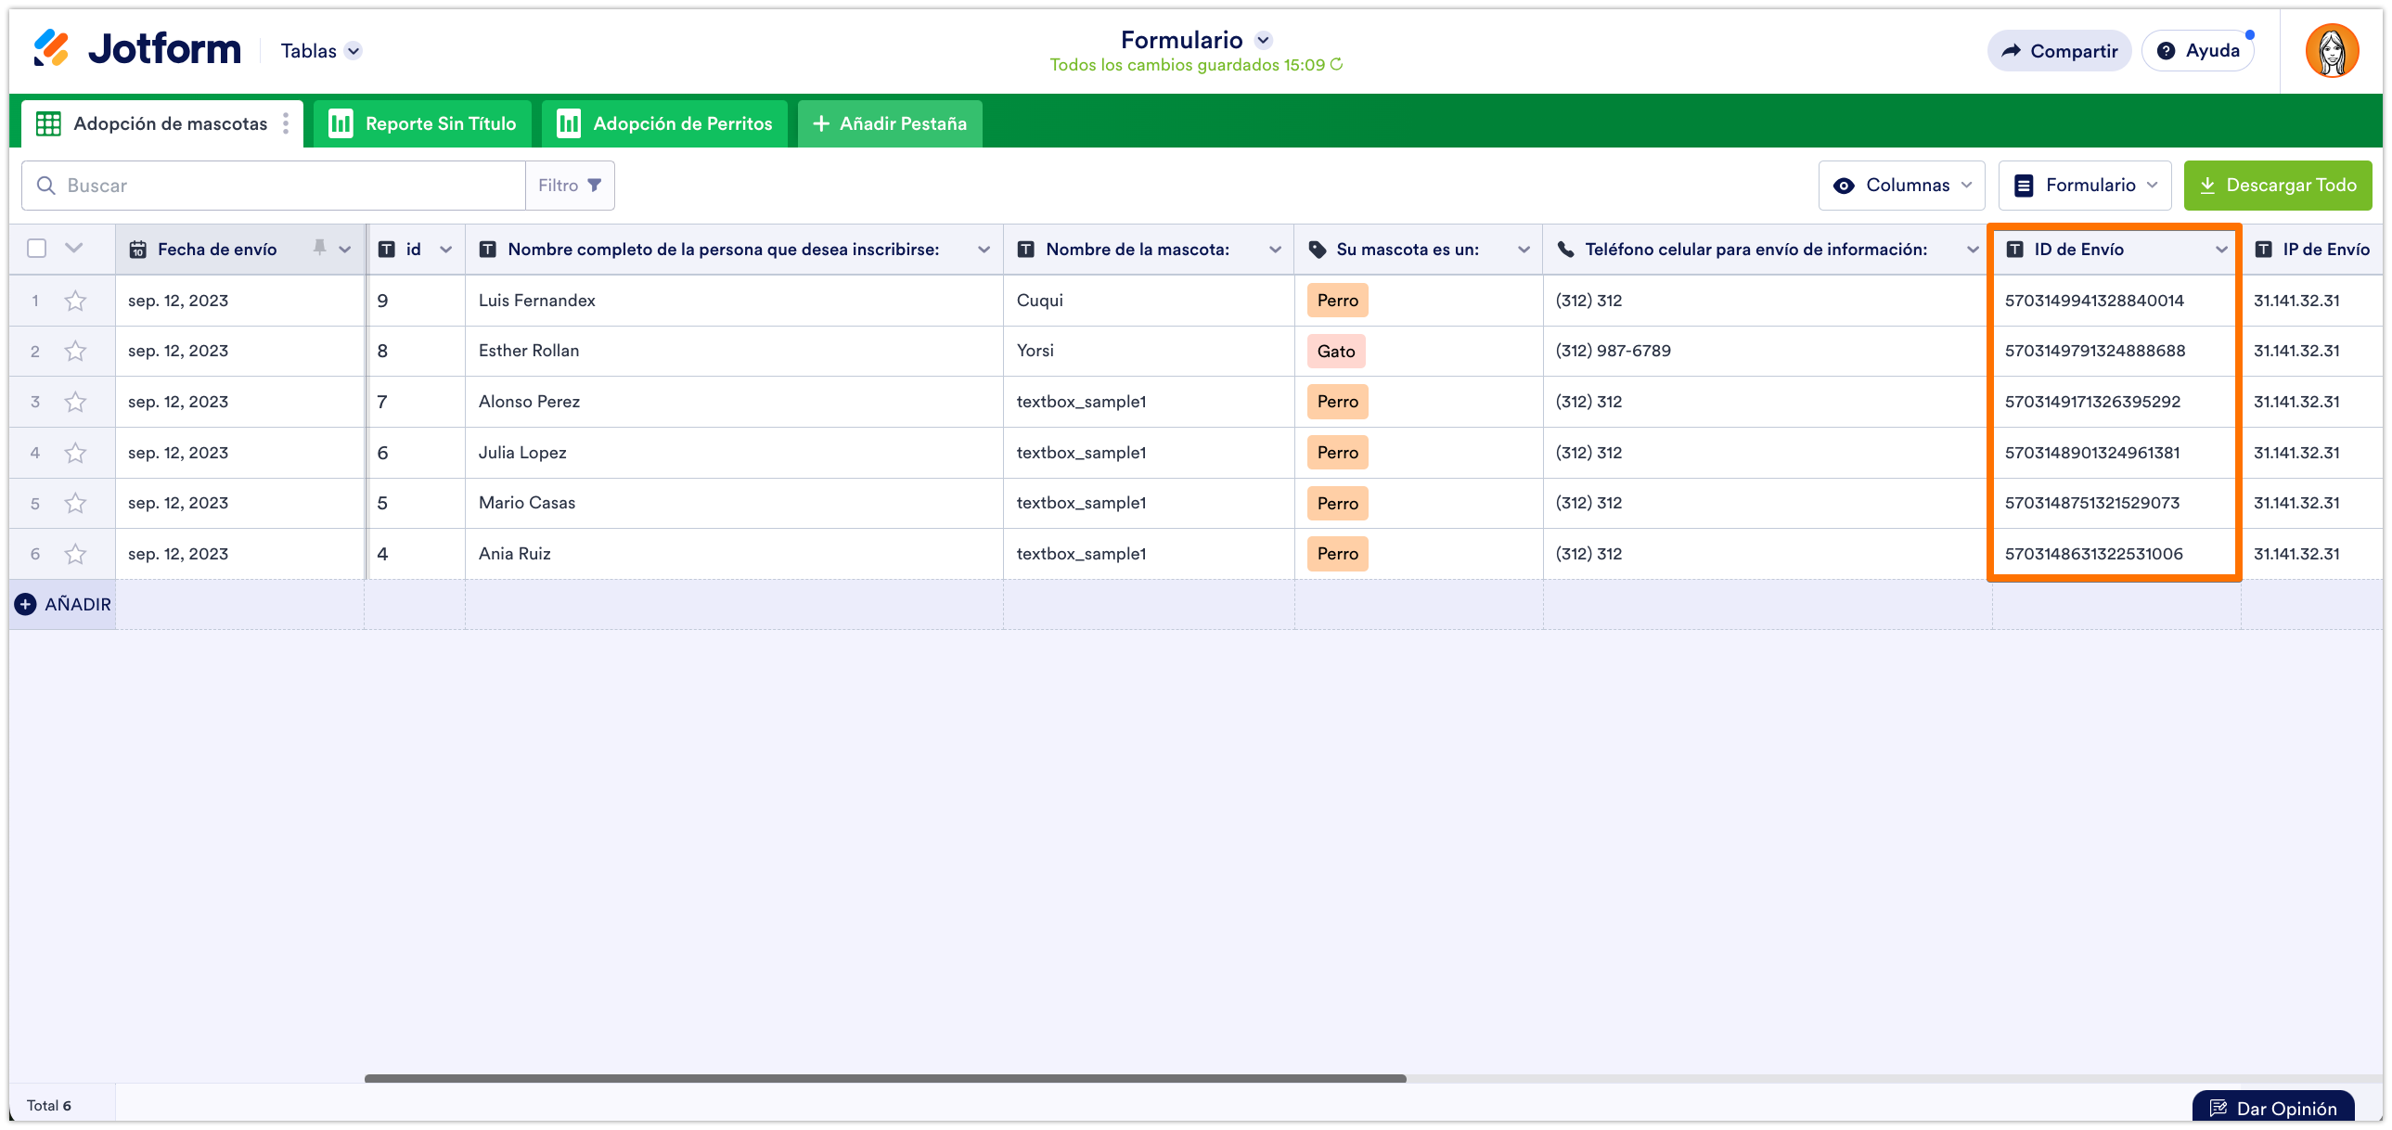
Task: Click the plus icon next to AÑADIR
Action: click(26, 605)
